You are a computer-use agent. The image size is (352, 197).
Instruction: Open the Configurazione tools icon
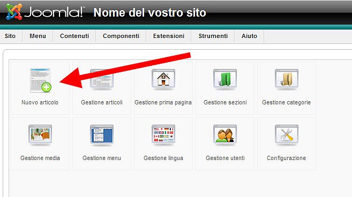pyautogui.click(x=287, y=134)
